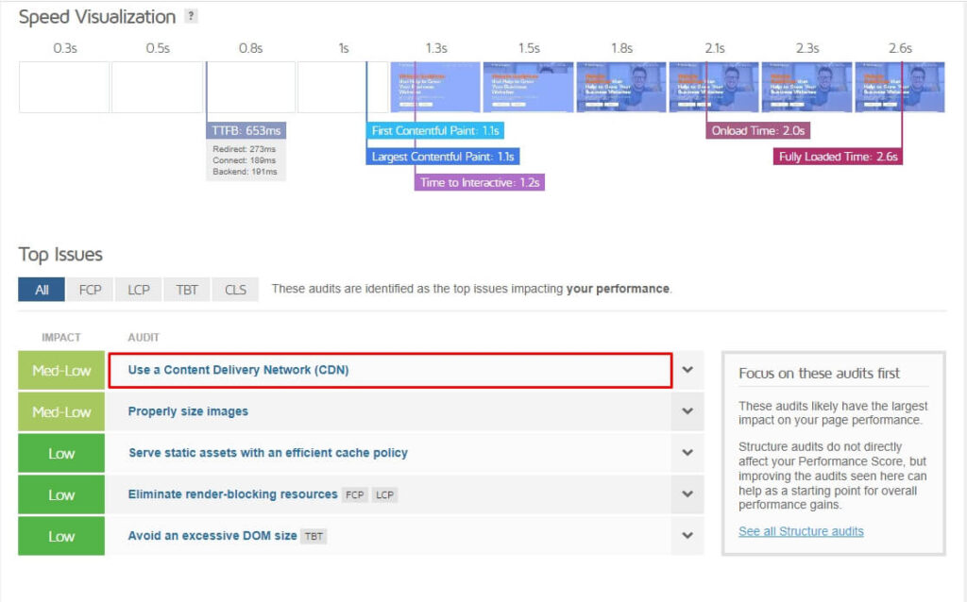Select the 2.6s page screenshot thumbnail
The height and width of the screenshot is (602, 967).
(x=900, y=88)
